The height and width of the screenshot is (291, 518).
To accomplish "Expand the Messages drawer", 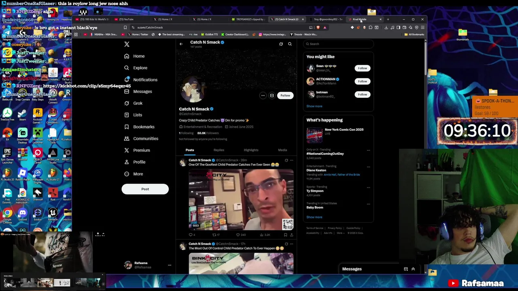I will pyautogui.click(x=413, y=269).
